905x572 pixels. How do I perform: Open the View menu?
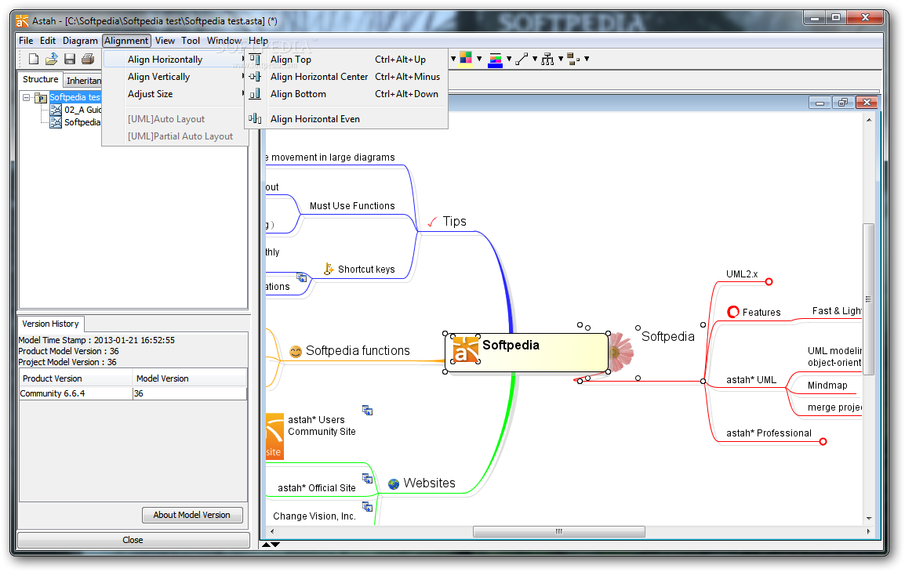click(165, 41)
